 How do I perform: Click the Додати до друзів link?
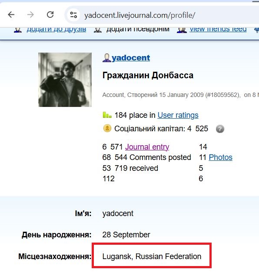pos(56,30)
